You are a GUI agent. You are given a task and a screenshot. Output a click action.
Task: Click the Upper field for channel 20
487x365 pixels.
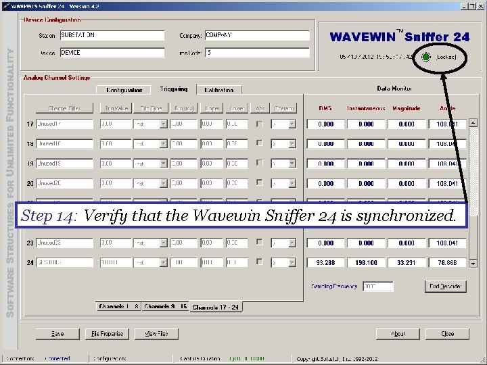coord(212,183)
